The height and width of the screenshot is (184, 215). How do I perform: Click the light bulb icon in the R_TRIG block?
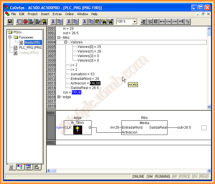pyautogui.click(x=78, y=130)
